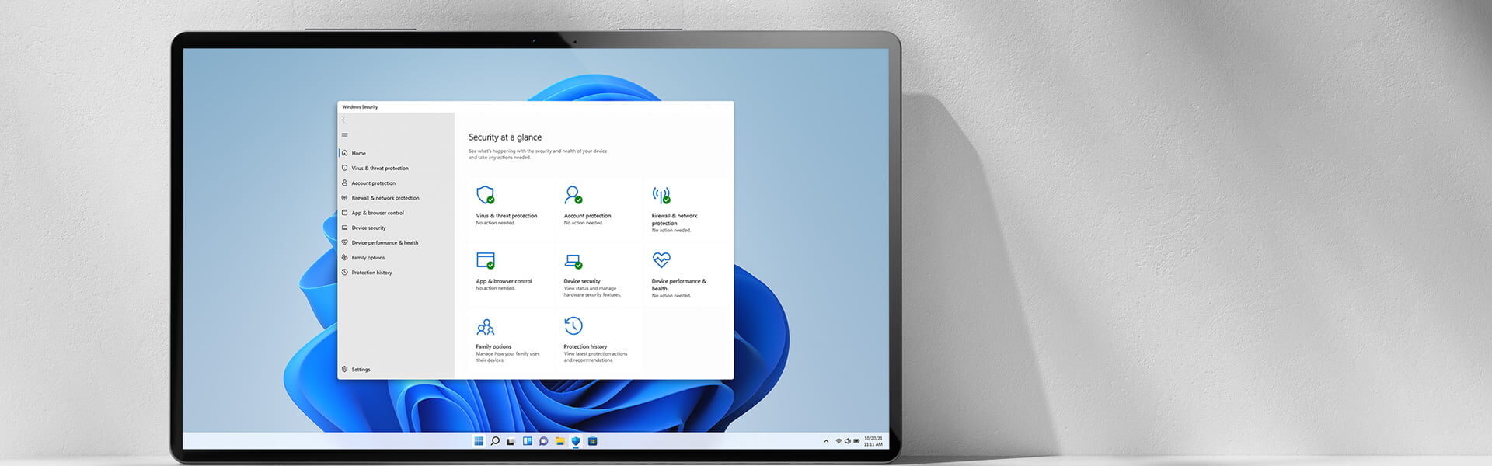Open Microsoft Store from the taskbar
Viewport: 1492px width, 466px height.
592,441
